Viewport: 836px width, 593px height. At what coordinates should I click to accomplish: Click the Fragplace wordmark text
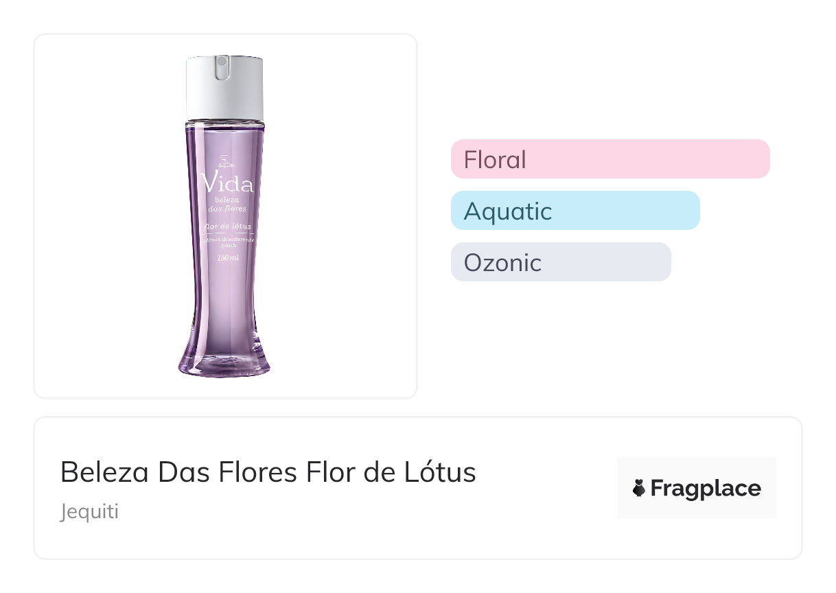(x=705, y=489)
